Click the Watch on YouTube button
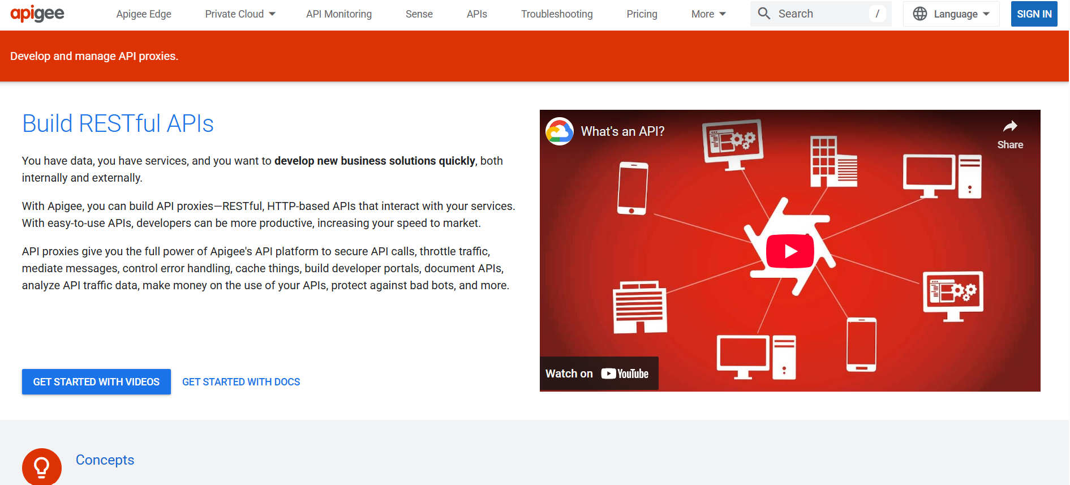Image resolution: width=1070 pixels, height=485 pixels. tap(599, 374)
